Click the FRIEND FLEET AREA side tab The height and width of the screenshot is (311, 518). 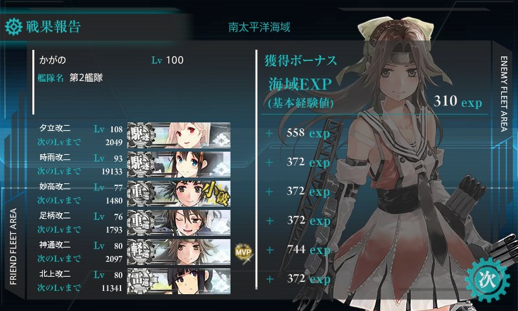tap(13, 247)
